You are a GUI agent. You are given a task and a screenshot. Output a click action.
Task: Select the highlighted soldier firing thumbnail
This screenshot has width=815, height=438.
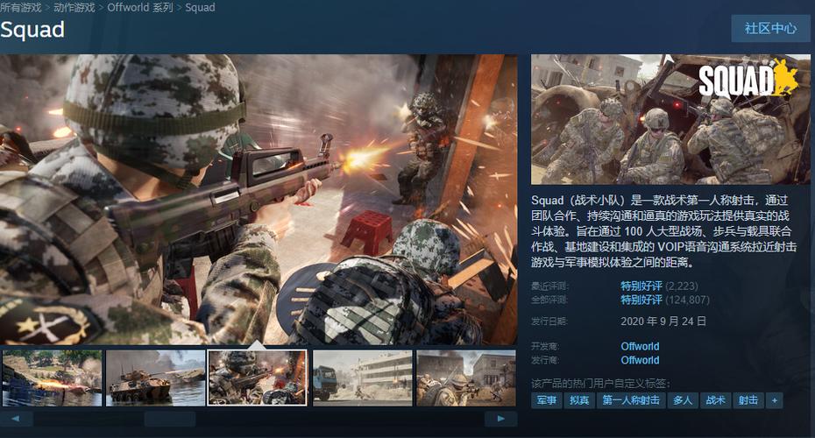(x=258, y=378)
